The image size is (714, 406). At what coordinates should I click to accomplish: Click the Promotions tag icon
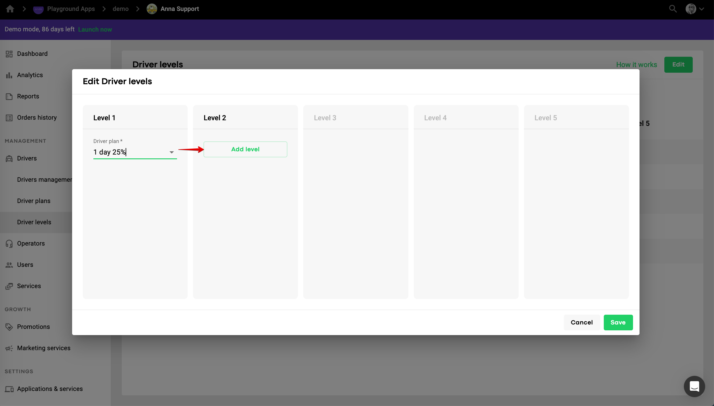9,327
